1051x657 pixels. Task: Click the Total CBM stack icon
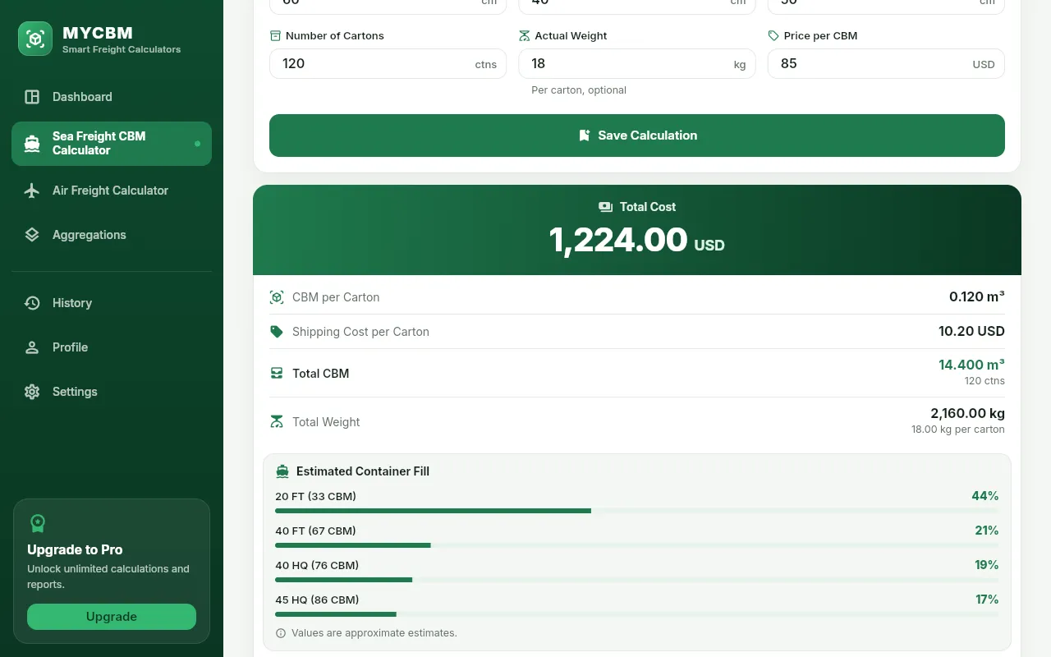(277, 373)
